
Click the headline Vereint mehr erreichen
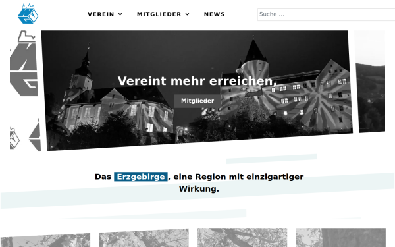click(197, 81)
